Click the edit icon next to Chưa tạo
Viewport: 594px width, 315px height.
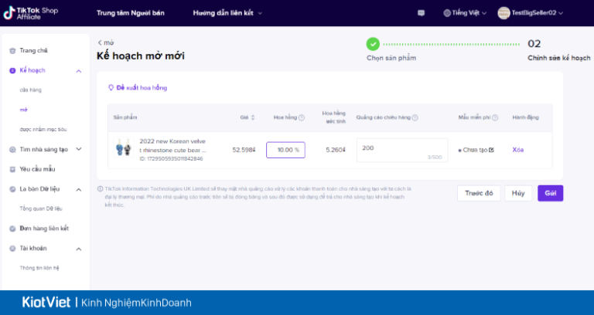pyautogui.click(x=491, y=150)
